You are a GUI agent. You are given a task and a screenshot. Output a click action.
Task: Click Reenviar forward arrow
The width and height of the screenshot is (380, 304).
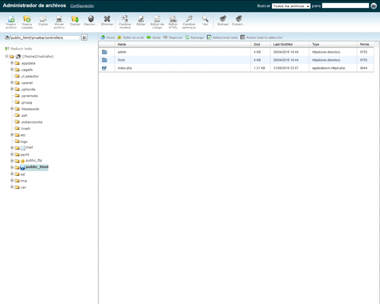(x=173, y=38)
